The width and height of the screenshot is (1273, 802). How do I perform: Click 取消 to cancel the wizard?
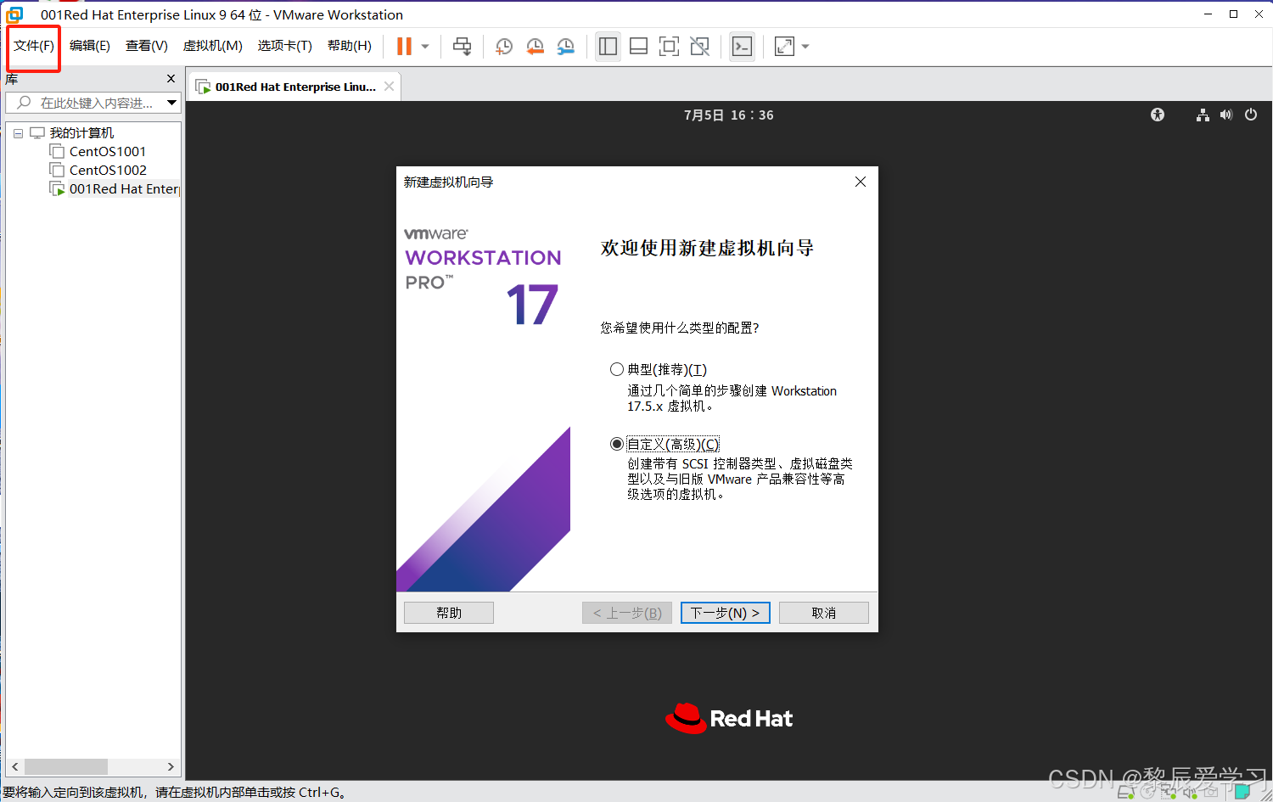pos(824,613)
